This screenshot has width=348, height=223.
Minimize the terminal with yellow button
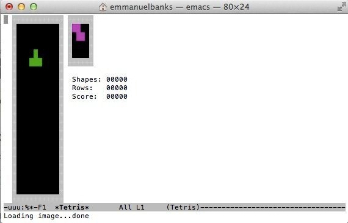[21, 7]
